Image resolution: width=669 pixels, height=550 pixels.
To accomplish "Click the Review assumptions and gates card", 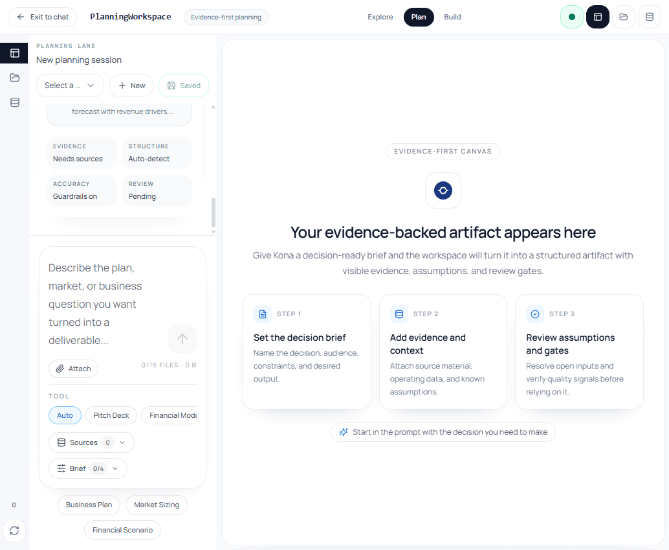I will (x=579, y=352).
